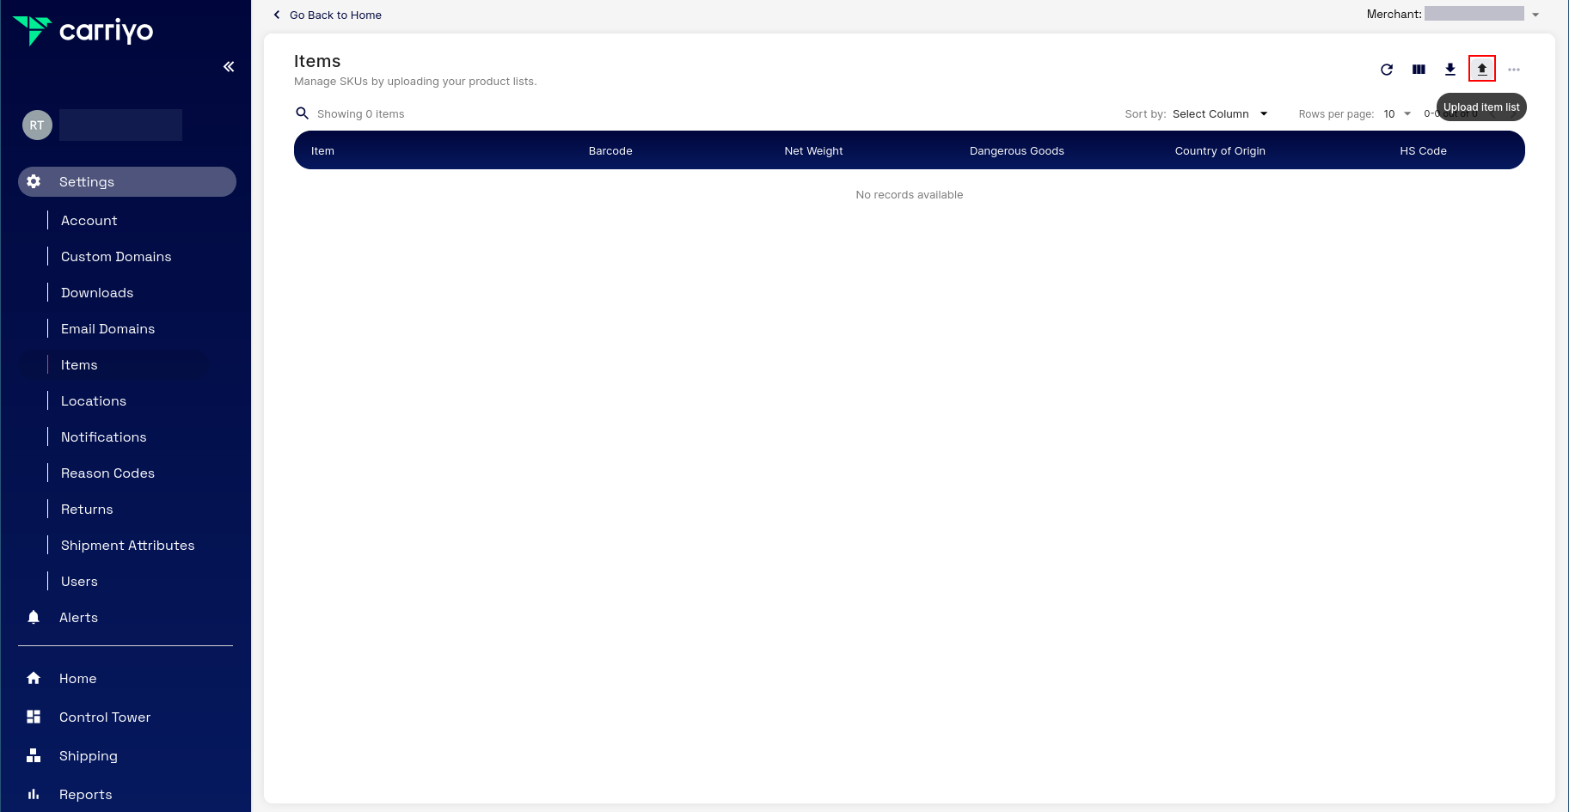Open the Merchant selector dropdown arrow
Image resolution: width=1569 pixels, height=812 pixels.
pos(1535,15)
